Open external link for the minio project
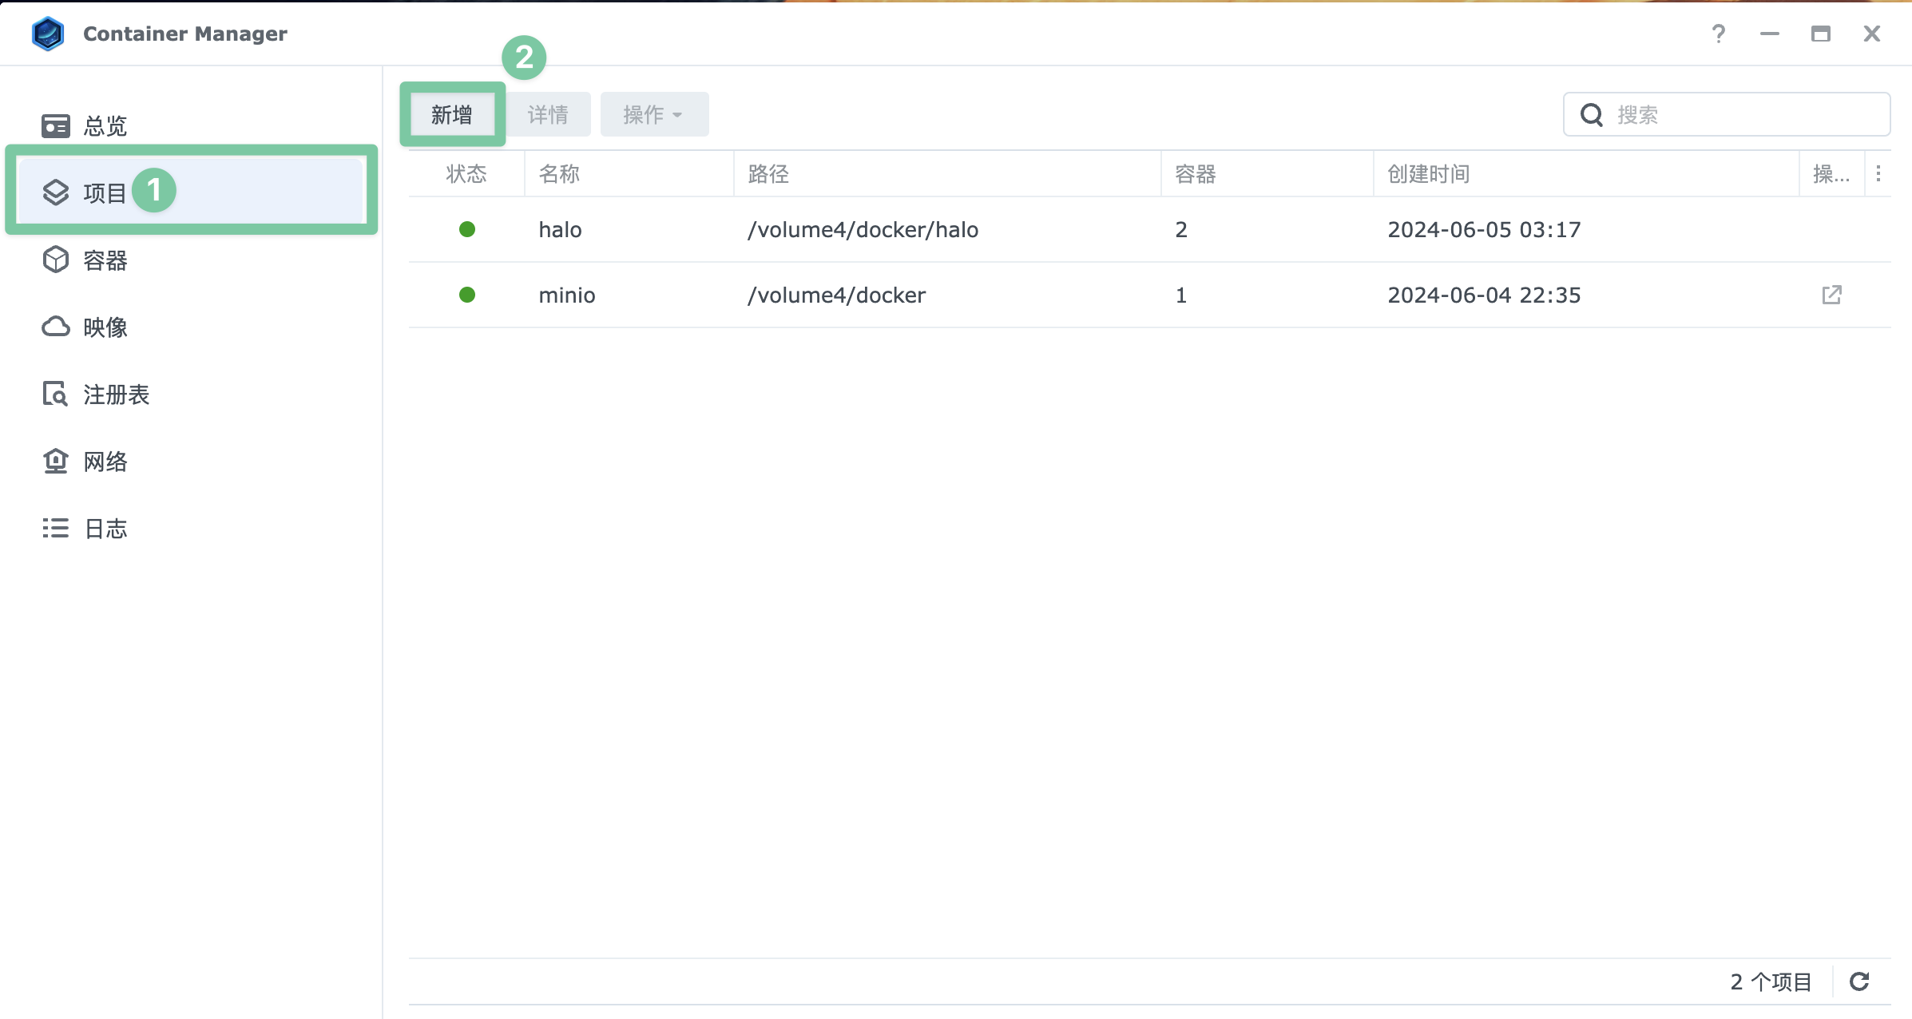Image resolution: width=1912 pixels, height=1019 pixels. coord(1831,295)
